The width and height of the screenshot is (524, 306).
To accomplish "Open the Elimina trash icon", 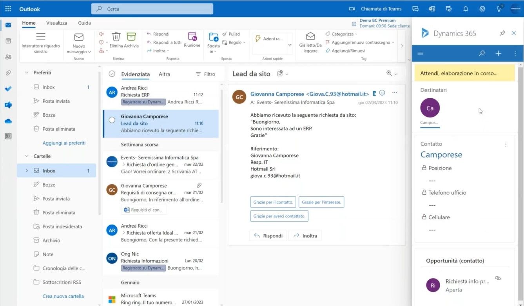I will (x=116, y=37).
